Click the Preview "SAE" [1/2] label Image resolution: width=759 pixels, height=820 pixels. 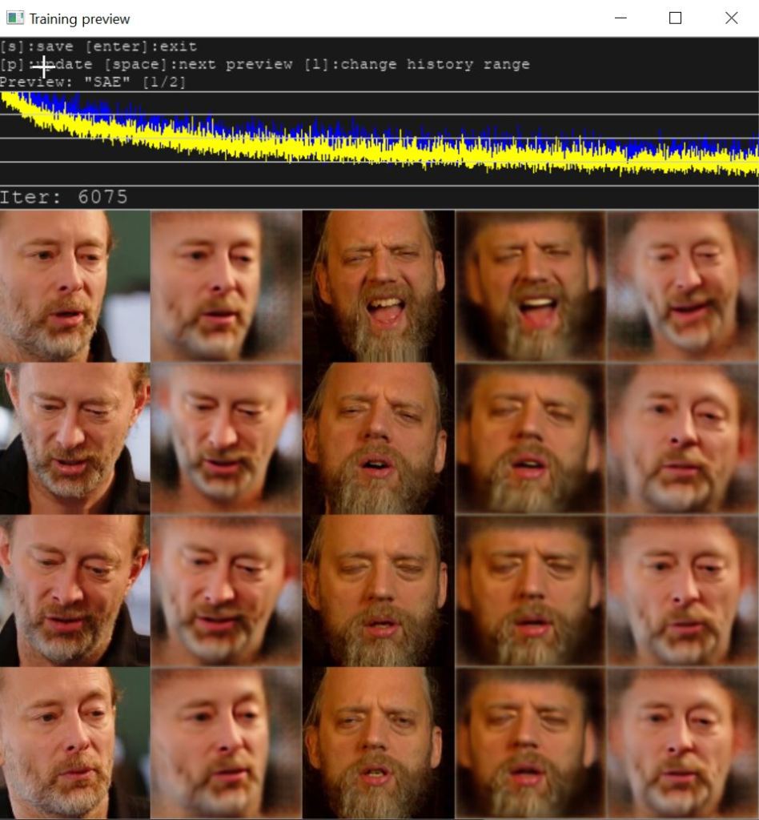click(x=93, y=82)
